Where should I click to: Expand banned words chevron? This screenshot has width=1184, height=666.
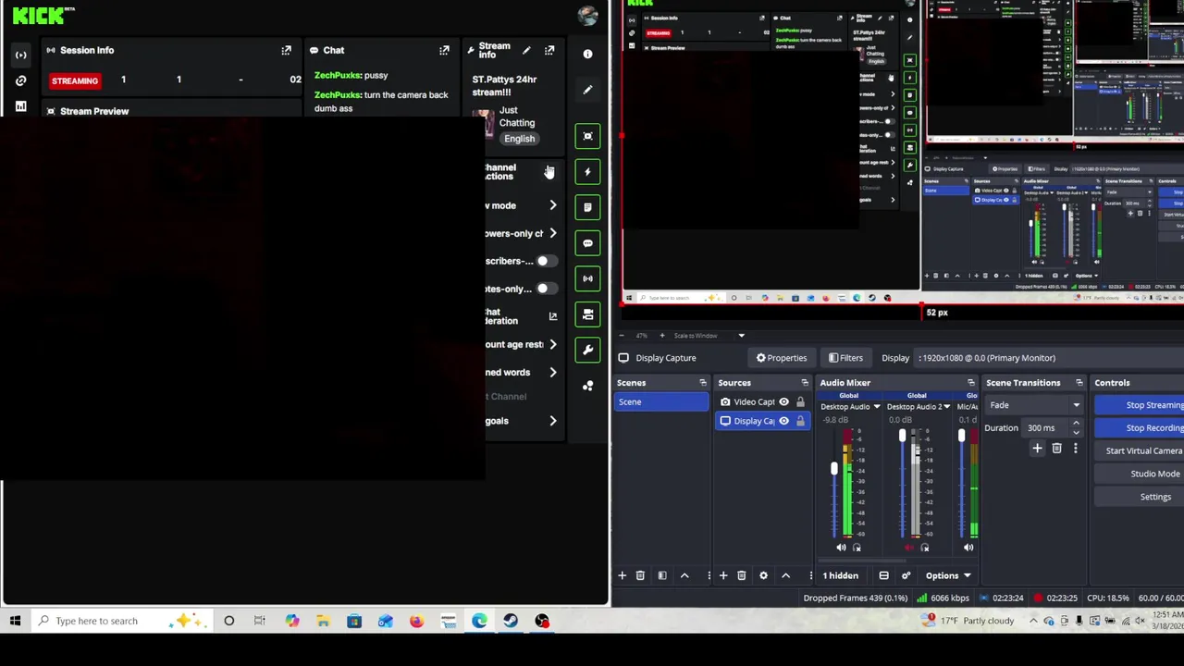pos(552,372)
